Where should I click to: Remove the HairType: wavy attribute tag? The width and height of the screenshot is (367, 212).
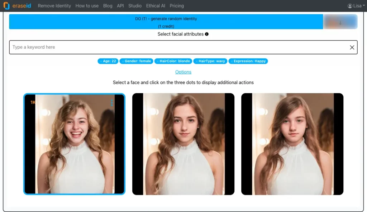[197, 61]
